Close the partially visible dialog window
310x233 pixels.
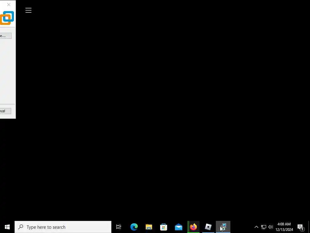[x=9, y=5]
